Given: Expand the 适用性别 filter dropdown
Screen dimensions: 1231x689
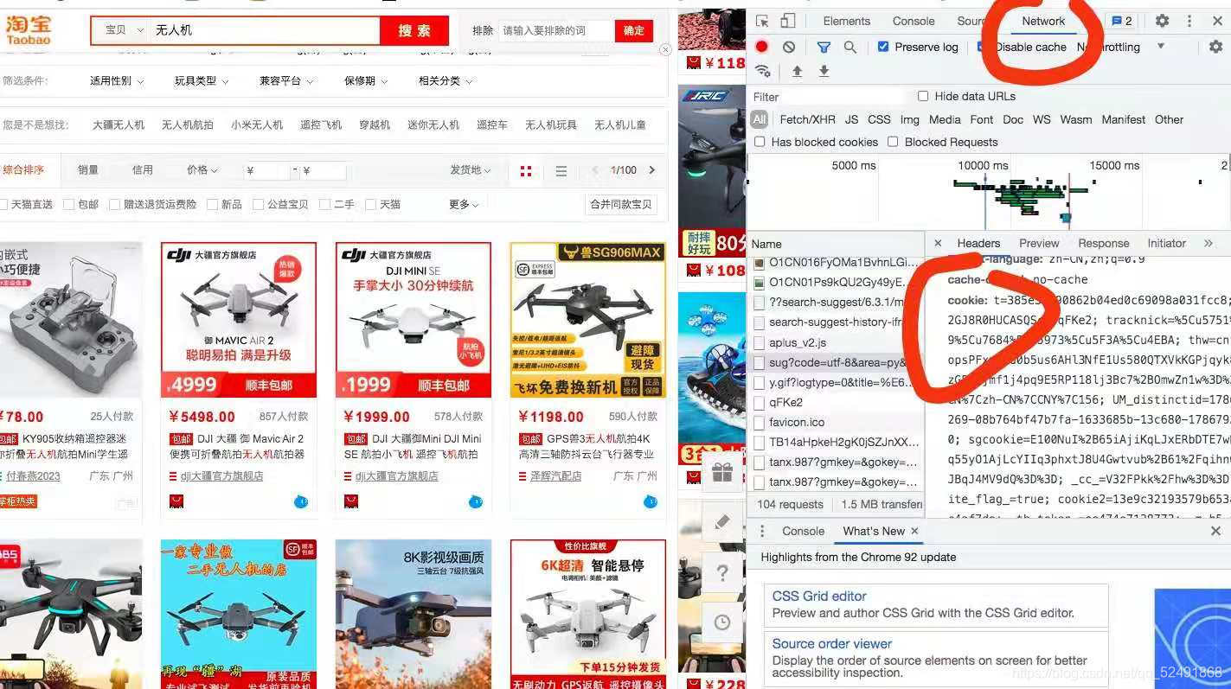Looking at the screenshot, I should (117, 81).
